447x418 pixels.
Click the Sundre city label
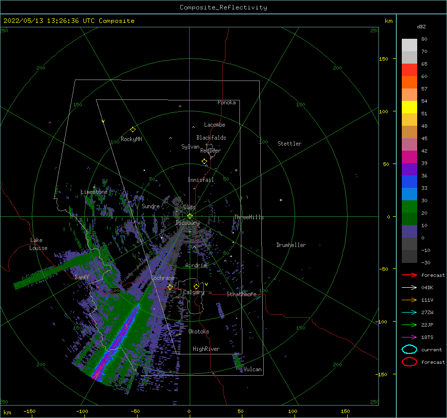[150, 206]
